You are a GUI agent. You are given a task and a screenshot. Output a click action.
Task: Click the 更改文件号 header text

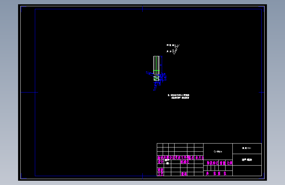(x=182, y=158)
